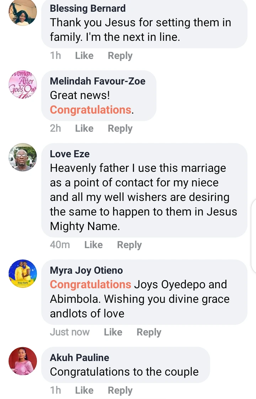
Task: Open Blessing Bernard's name link
Action: tap(88, 9)
